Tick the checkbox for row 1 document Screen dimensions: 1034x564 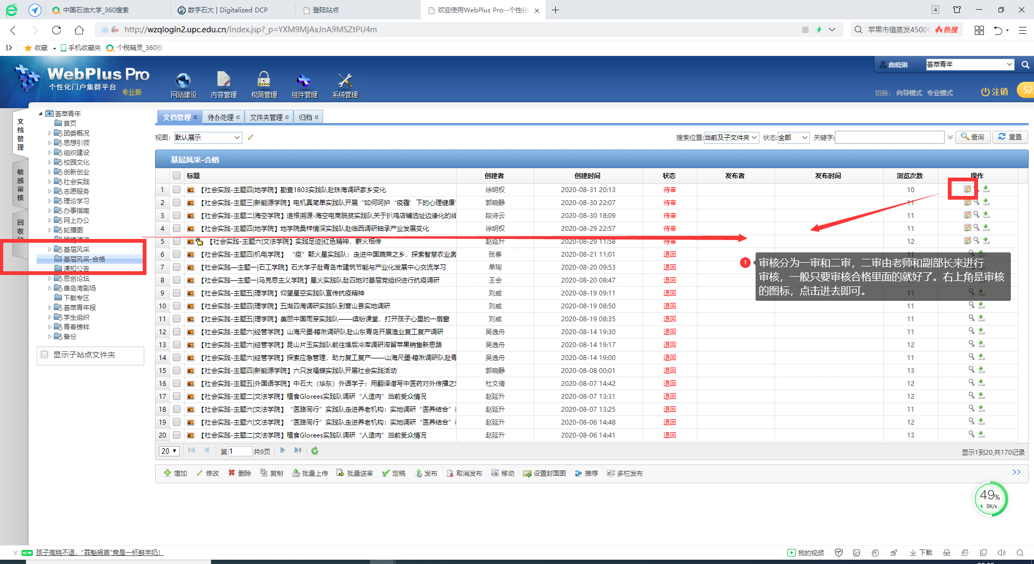coord(177,189)
